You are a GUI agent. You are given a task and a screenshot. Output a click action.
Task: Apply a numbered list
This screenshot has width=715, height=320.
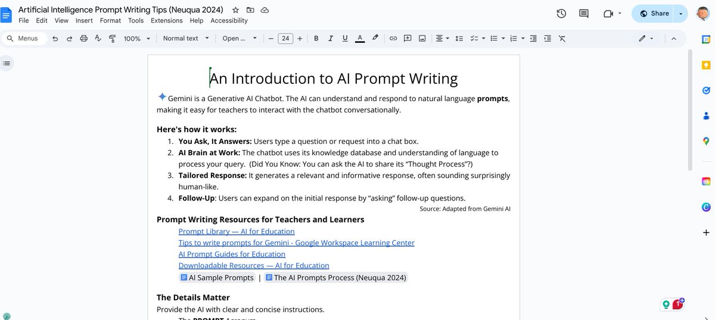coord(513,38)
